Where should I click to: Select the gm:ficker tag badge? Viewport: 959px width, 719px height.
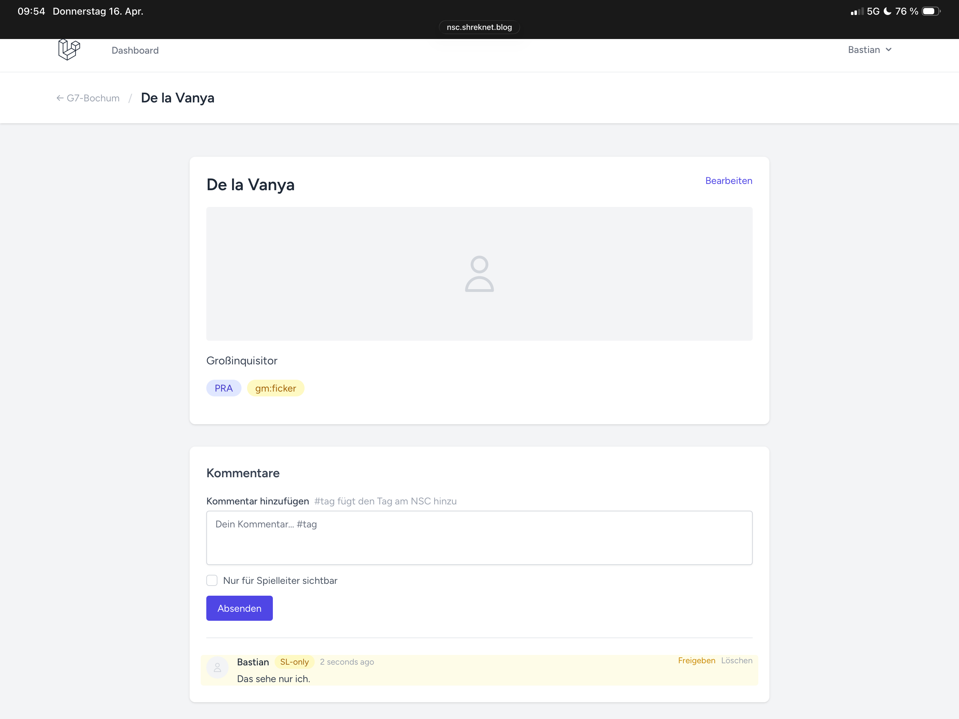coord(275,388)
